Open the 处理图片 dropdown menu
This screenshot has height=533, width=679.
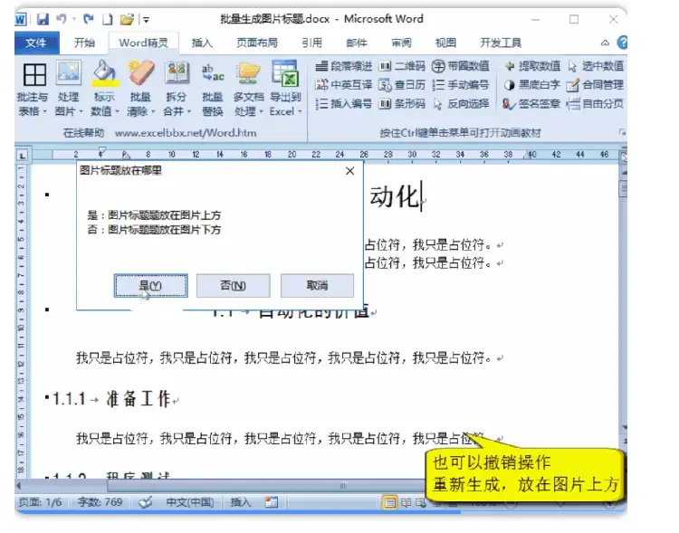click(69, 90)
